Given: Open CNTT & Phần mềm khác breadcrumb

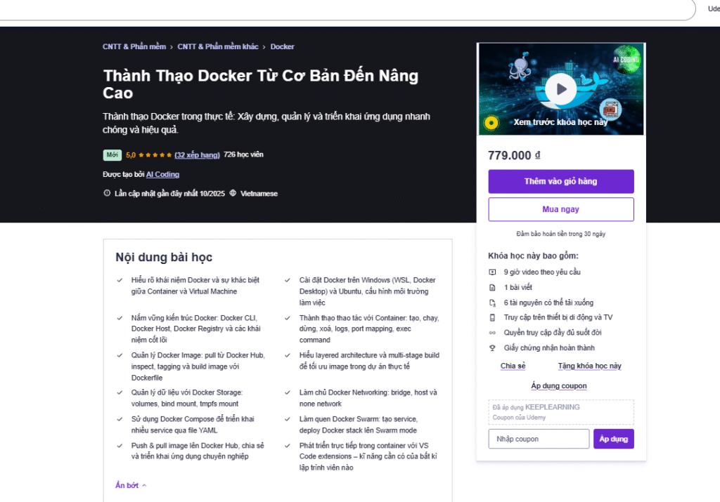Looking at the screenshot, I should point(218,47).
